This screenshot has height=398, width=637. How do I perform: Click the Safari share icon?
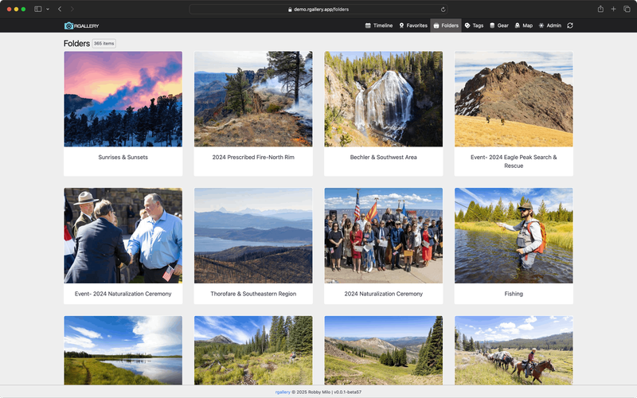pyautogui.click(x=600, y=9)
